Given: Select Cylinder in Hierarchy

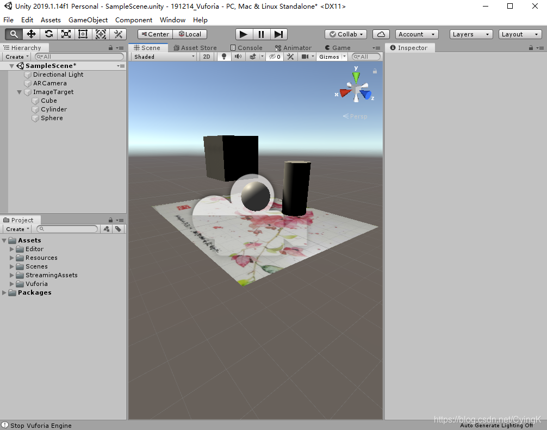Looking at the screenshot, I should (53, 109).
